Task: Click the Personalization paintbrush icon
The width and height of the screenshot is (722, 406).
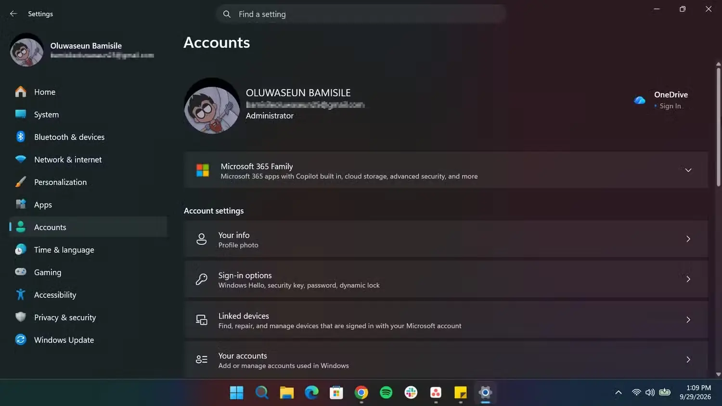Action: click(x=21, y=182)
